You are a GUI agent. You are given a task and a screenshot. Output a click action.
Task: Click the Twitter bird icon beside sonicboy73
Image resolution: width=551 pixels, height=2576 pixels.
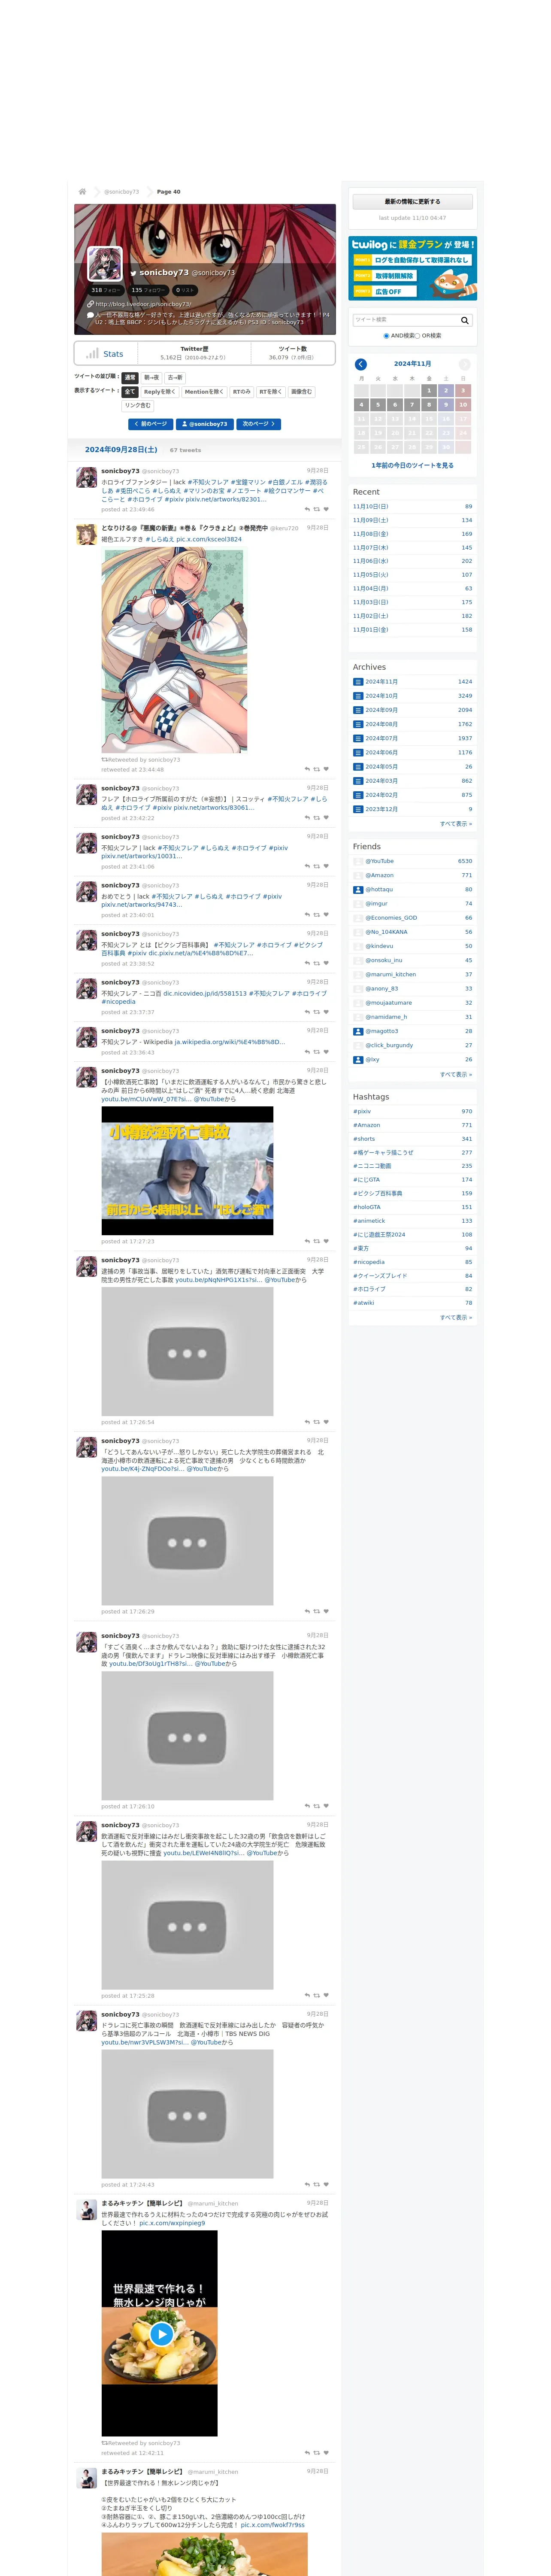coord(132,272)
